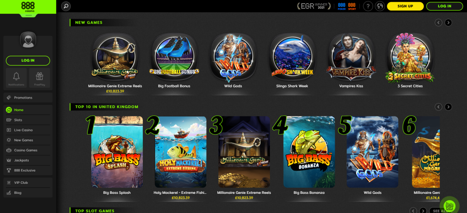This screenshot has width=467, height=213.
Task: Collapse the sidebar handle under 888 logo
Action: tap(28, 15)
